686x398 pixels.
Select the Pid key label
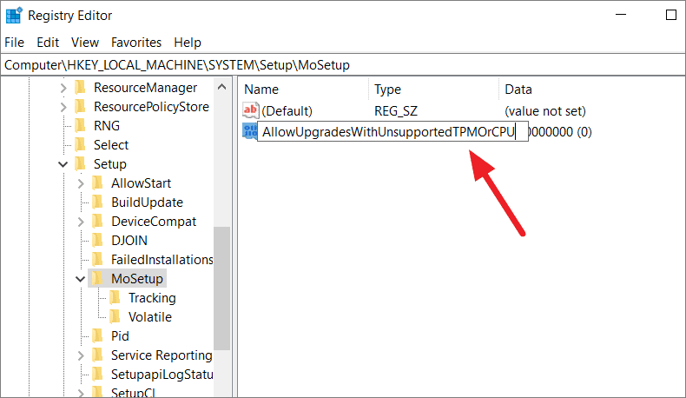tap(120, 335)
